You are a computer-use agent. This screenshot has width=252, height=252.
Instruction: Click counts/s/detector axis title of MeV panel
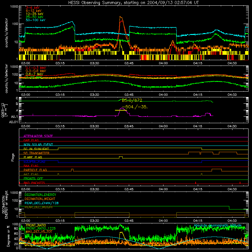coord(6,78)
